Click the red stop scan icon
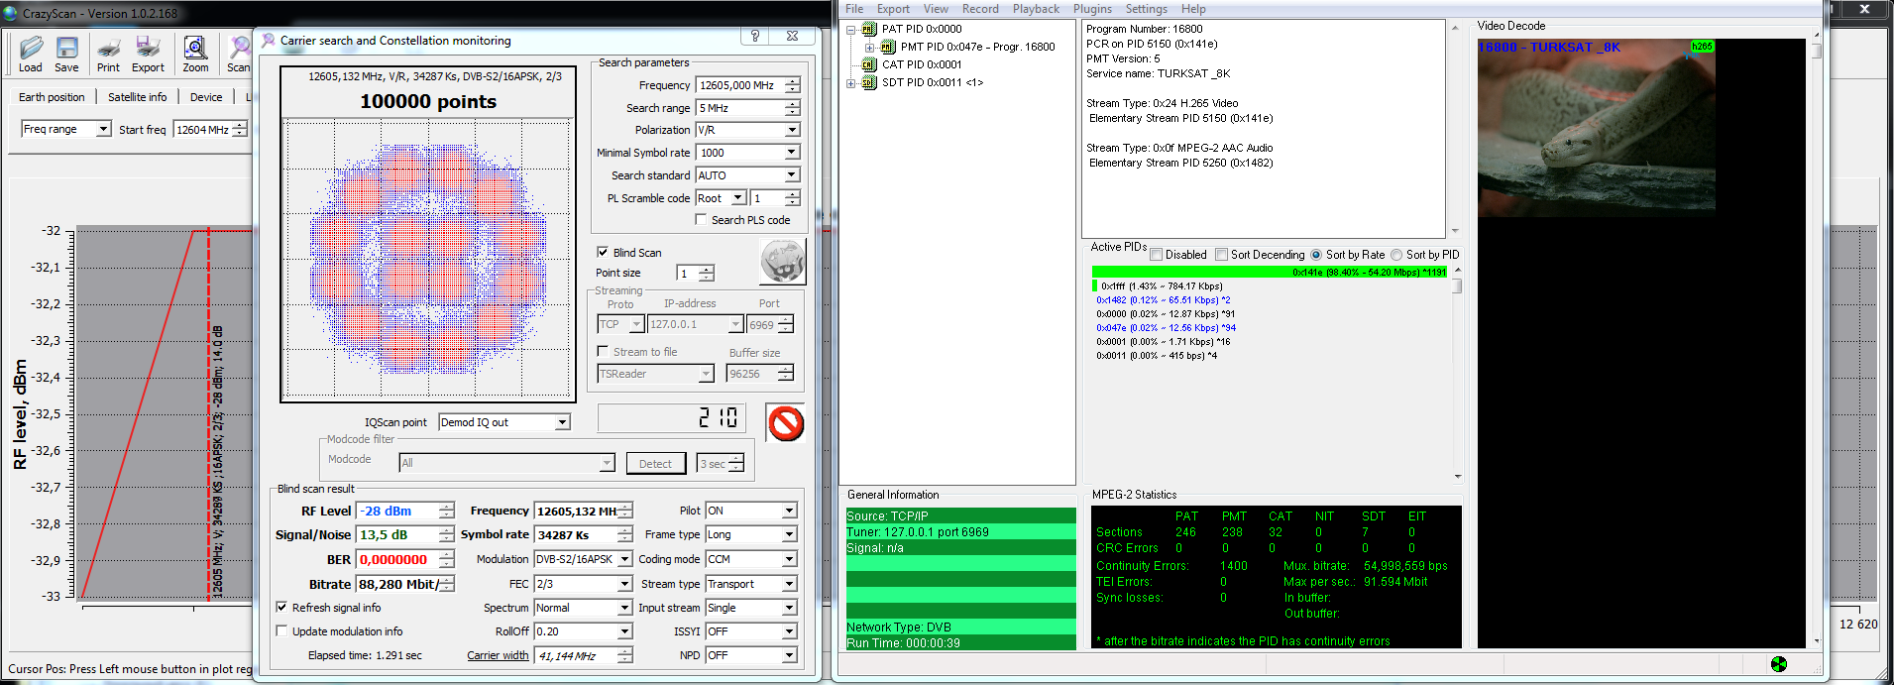The width and height of the screenshot is (1894, 685). [786, 423]
